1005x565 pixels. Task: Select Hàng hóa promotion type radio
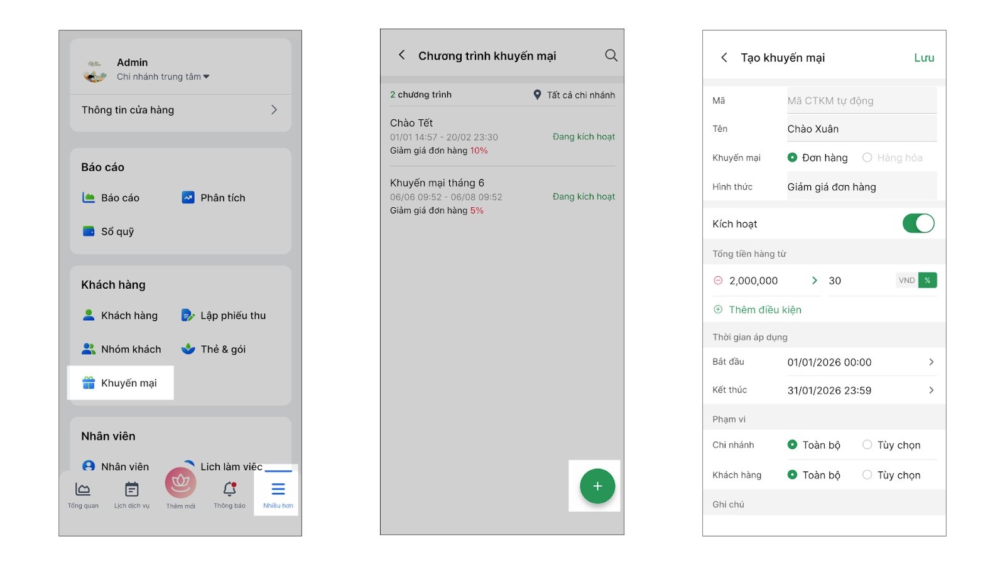[x=867, y=158]
